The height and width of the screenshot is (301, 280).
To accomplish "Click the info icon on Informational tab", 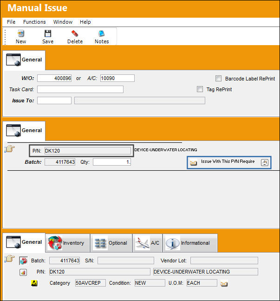I will [x=172, y=243].
